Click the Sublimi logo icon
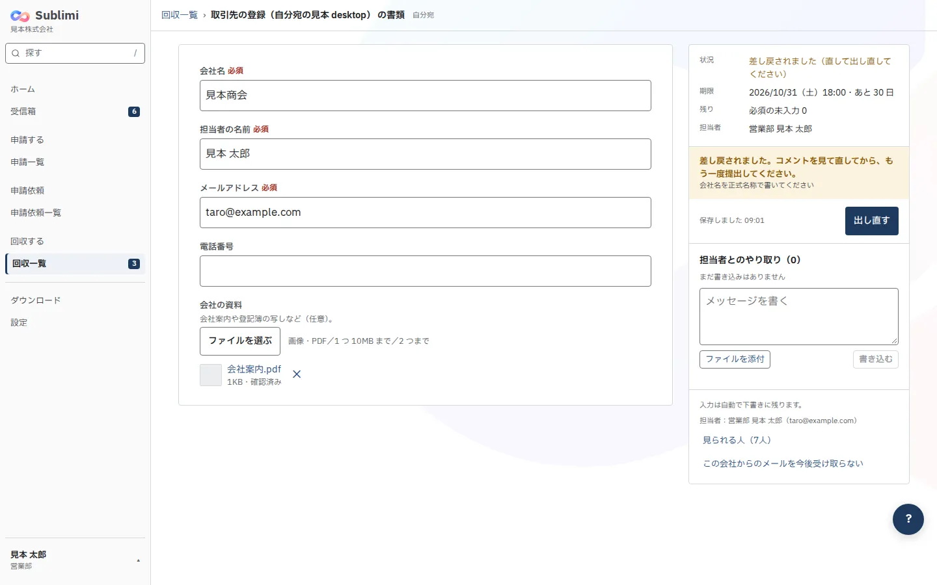The width and height of the screenshot is (937, 585). point(20,16)
